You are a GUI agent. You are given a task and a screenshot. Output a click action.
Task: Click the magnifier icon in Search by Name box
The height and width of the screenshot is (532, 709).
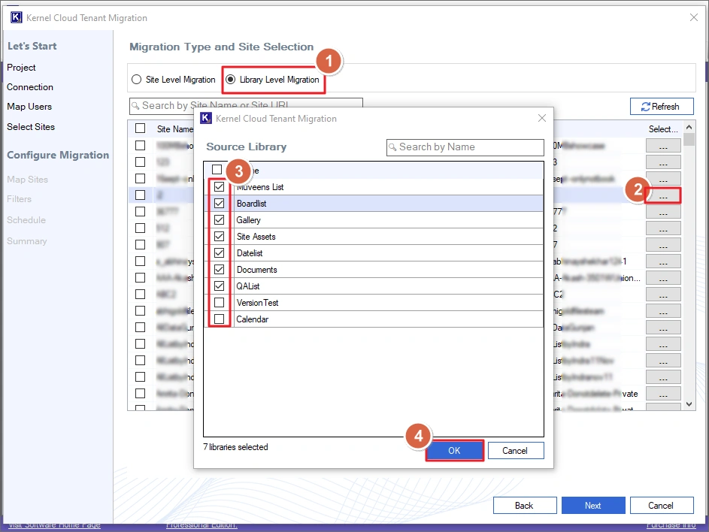(392, 147)
